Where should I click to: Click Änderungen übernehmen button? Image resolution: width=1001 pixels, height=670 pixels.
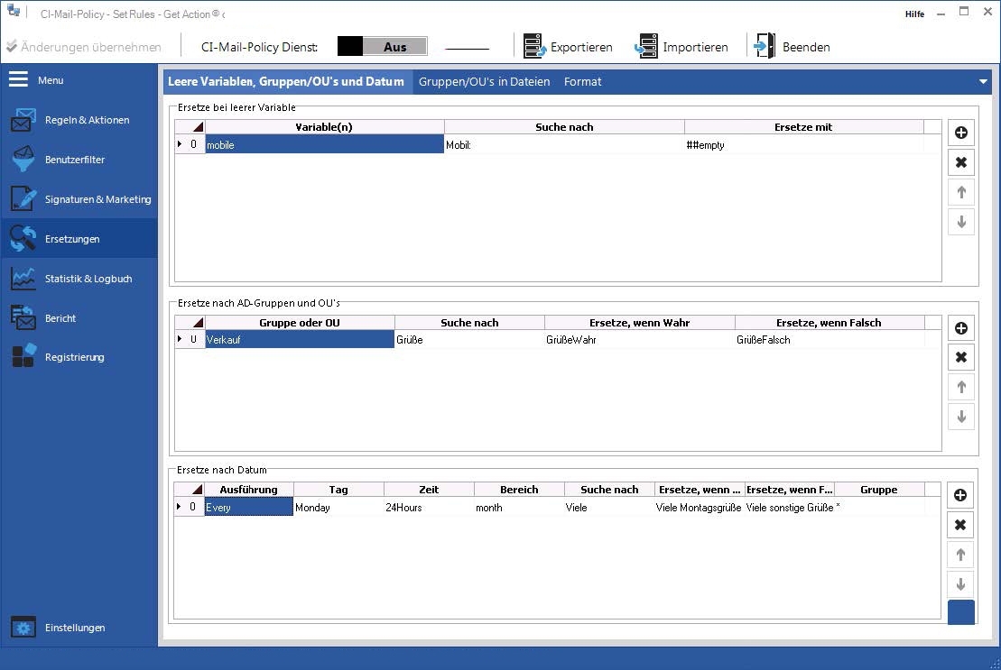tap(84, 47)
